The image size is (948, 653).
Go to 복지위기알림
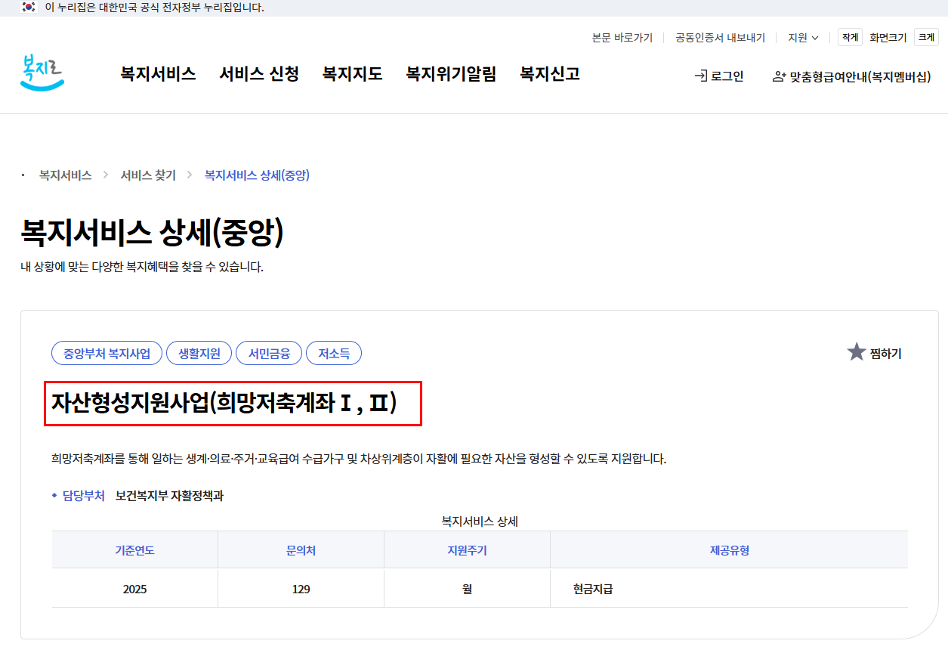coord(450,73)
